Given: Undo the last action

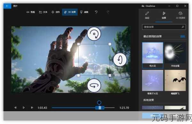Looking at the screenshot, I should click(x=96, y=12).
